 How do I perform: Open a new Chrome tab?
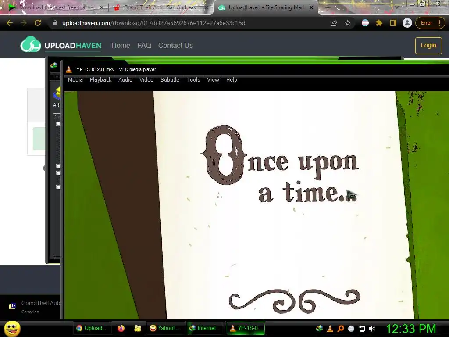tap(328, 7)
